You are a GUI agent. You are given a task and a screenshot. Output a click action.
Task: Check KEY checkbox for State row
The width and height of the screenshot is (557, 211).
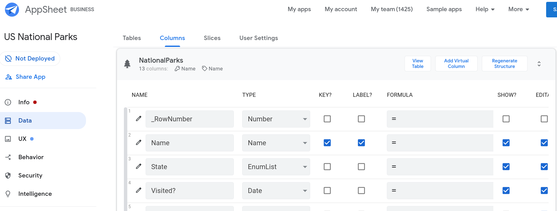(327, 167)
